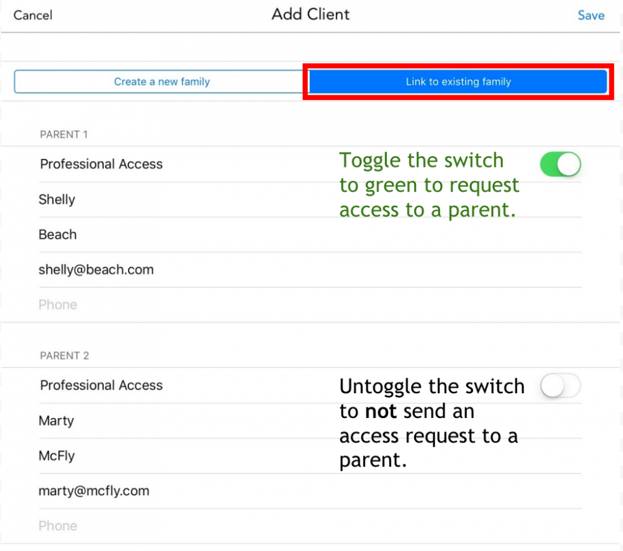Select the Create a new family tab
Image resolution: width=623 pixels, height=551 pixels.
point(162,81)
